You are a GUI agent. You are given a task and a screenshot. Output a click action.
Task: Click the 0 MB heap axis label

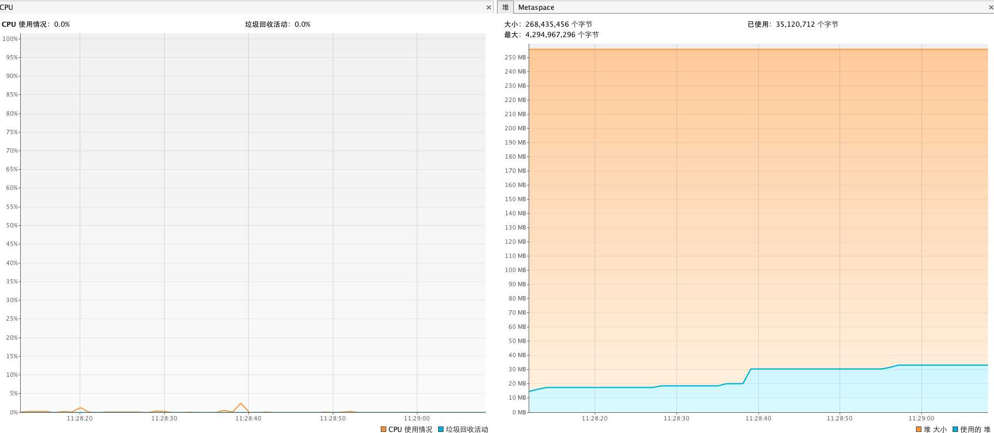[x=519, y=412]
